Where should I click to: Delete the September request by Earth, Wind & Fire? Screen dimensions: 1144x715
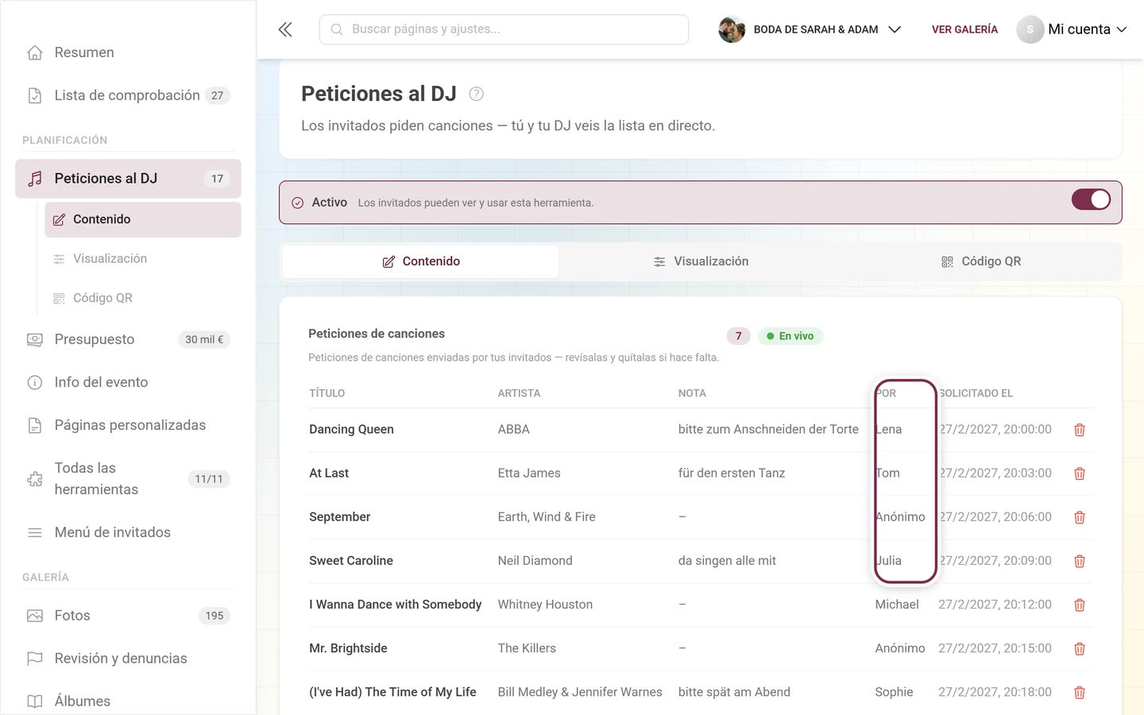click(1080, 517)
